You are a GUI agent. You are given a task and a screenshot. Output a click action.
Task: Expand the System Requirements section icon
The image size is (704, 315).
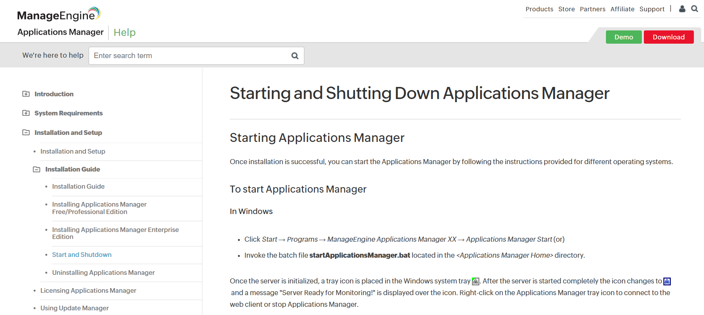click(26, 113)
